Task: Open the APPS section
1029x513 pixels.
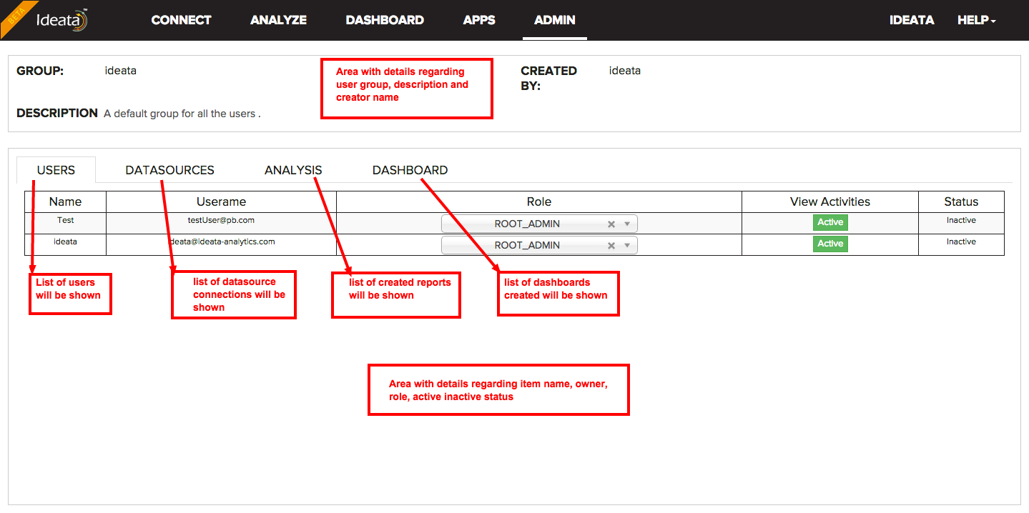Action: [479, 20]
